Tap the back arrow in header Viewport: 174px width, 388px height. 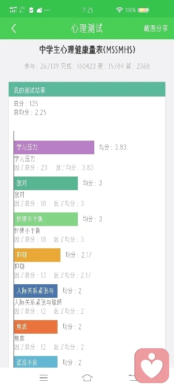[14, 29]
